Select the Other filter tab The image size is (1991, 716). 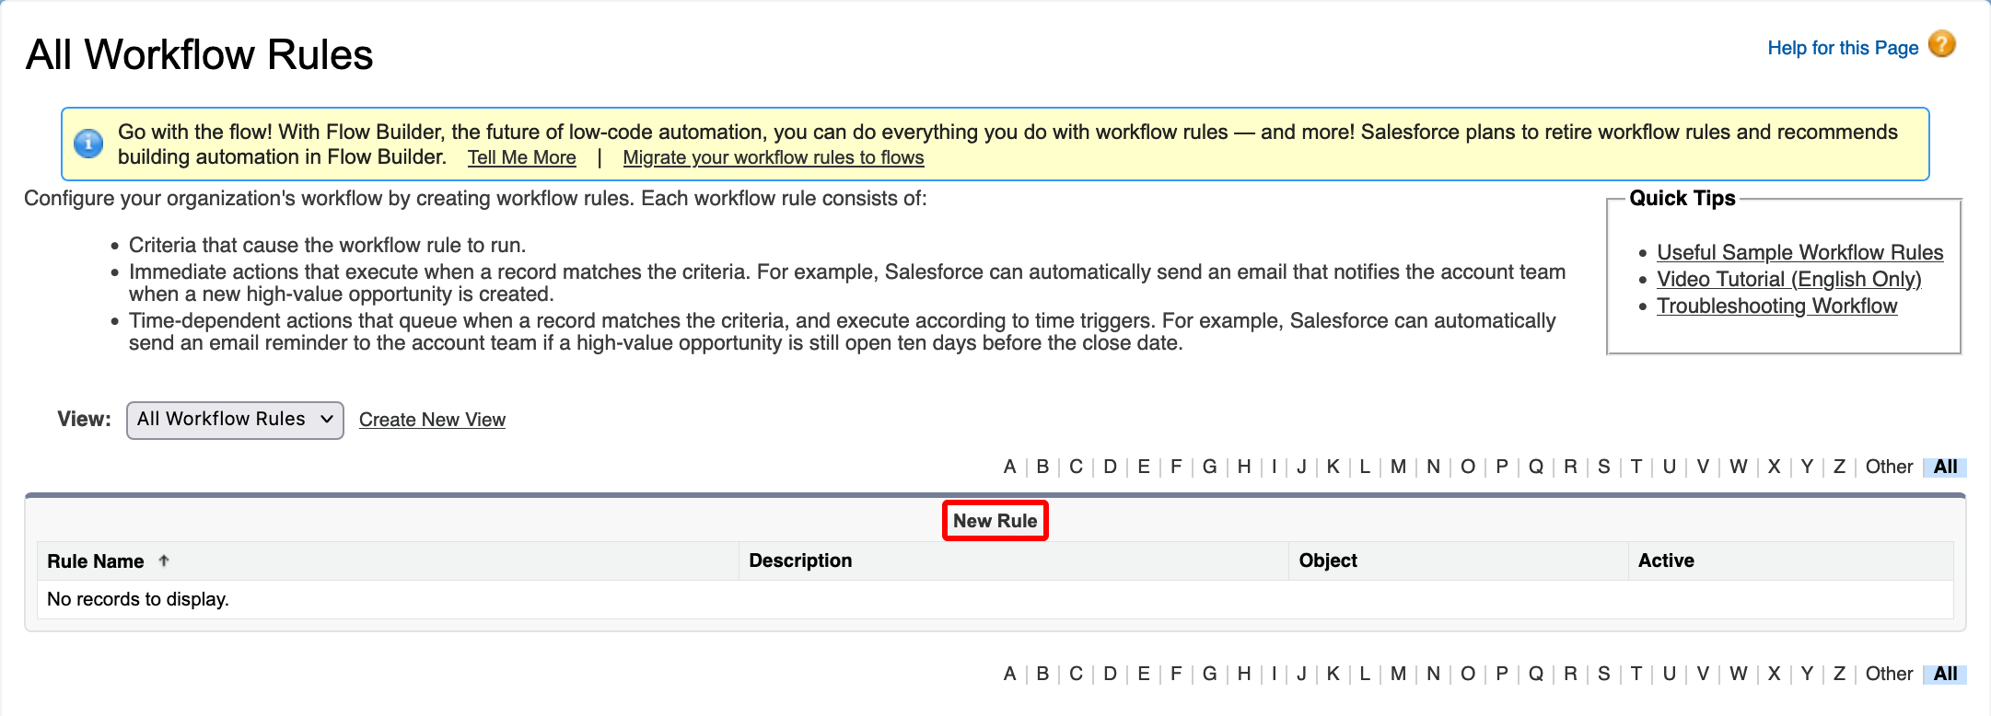(x=1889, y=467)
